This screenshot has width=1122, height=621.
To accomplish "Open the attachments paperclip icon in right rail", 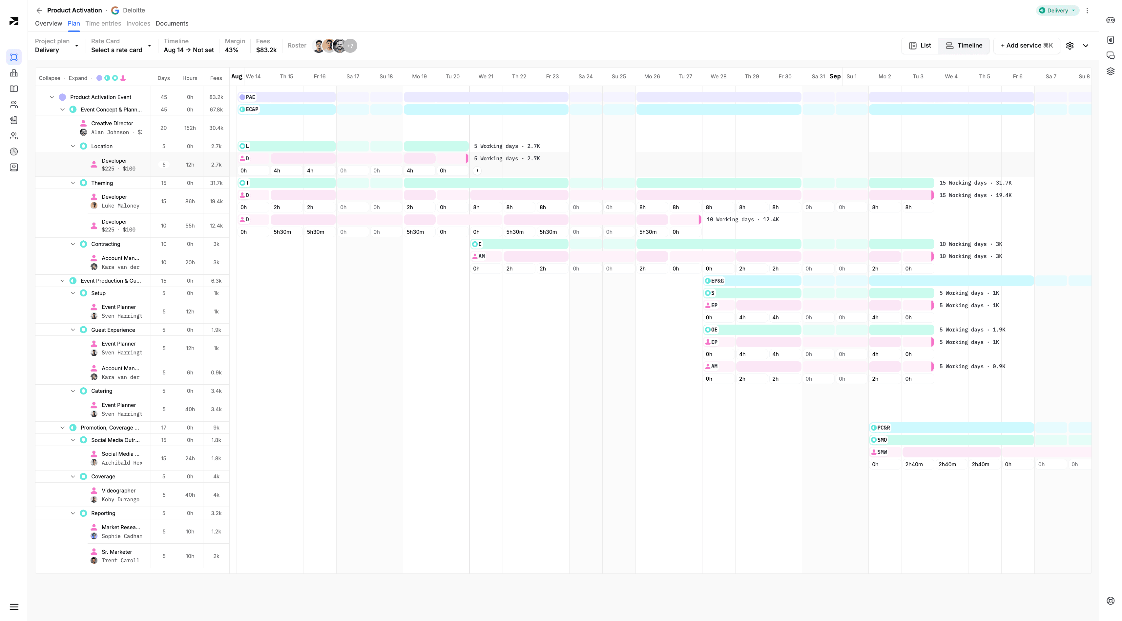I will pos(1110,40).
